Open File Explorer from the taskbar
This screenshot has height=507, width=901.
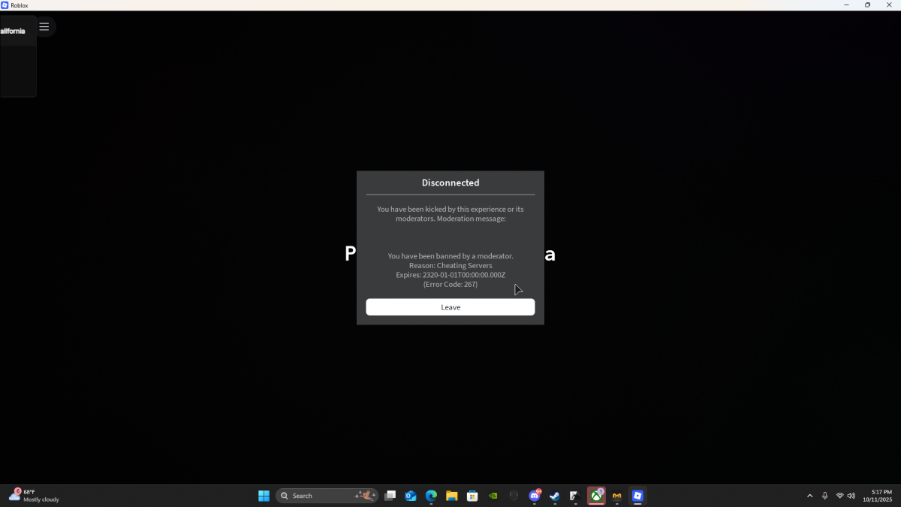pos(451,496)
